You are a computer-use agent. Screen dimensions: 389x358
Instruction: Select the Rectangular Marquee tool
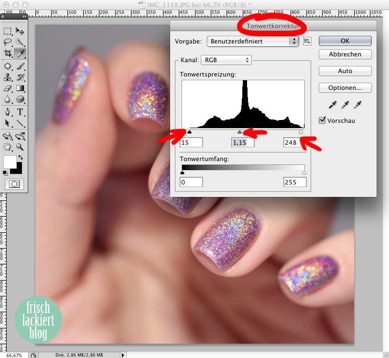pos(8,31)
